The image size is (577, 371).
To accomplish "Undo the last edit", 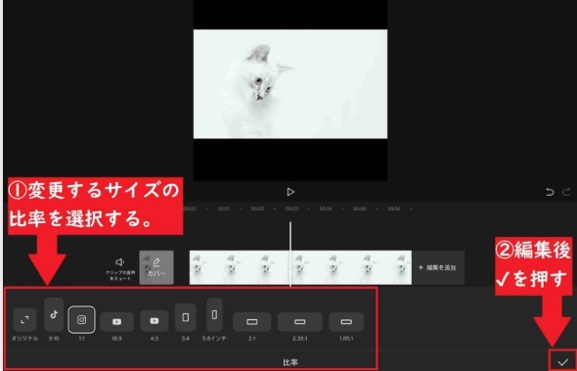I will 551,192.
